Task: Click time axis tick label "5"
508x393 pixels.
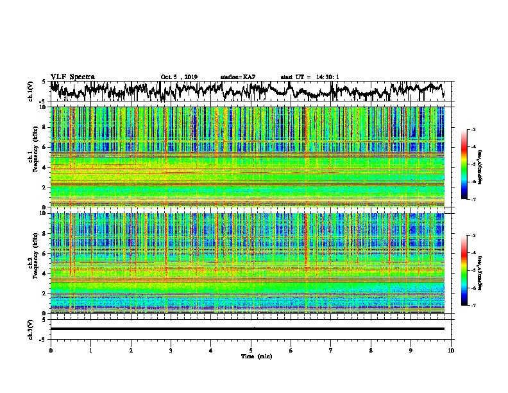Action: pos(251,350)
